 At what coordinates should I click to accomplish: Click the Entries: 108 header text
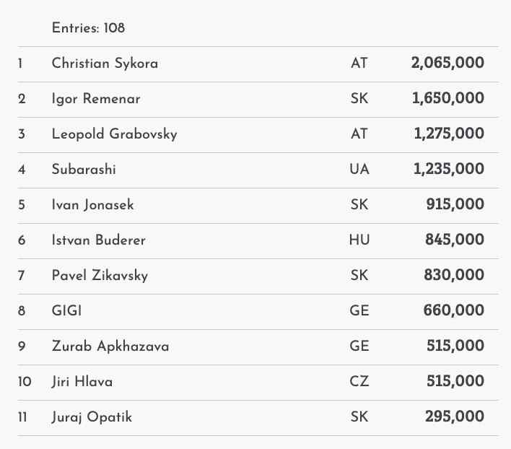tap(88, 28)
